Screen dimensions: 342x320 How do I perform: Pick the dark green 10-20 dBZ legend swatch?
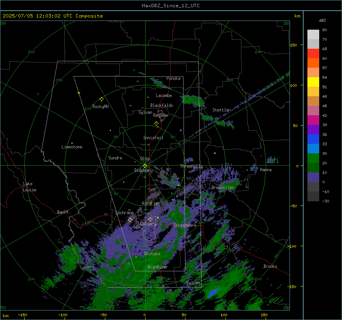(313, 167)
